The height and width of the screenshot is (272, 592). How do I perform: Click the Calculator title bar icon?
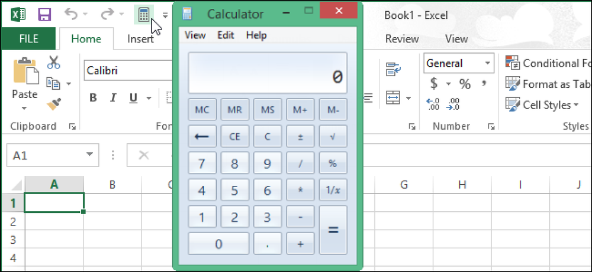187,14
